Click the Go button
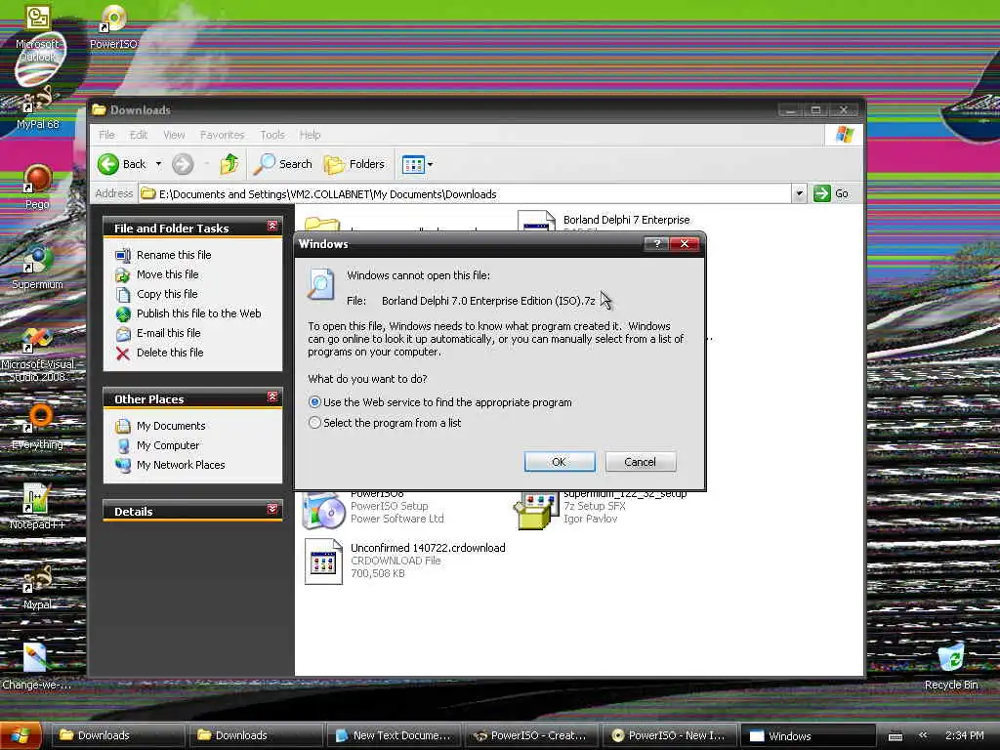The image size is (1000, 750). pos(831,193)
